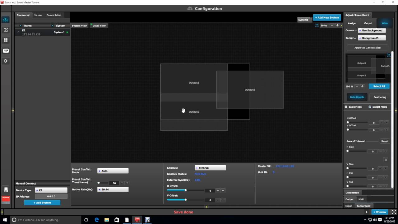Fit canvas view using zoom-to-fit icon near 50 %
The width and height of the screenshot is (398, 224).
tap(317, 26)
